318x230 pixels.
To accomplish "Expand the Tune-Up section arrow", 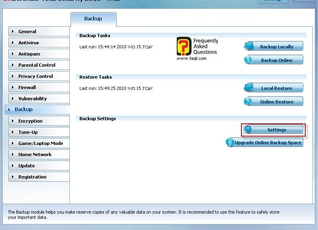I will pyautogui.click(x=13, y=132).
